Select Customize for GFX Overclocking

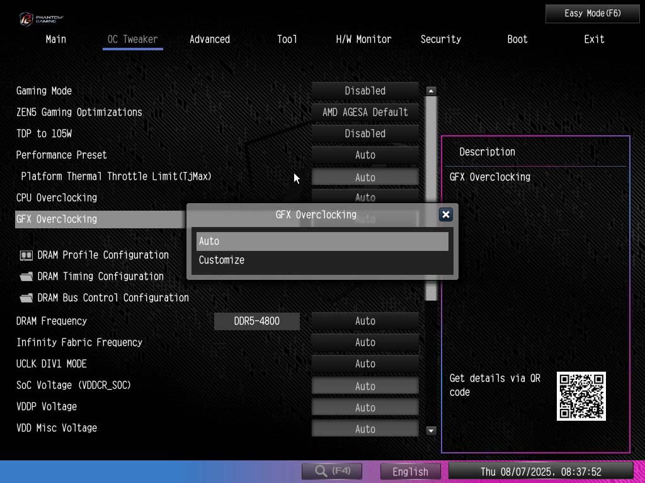[x=221, y=260]
